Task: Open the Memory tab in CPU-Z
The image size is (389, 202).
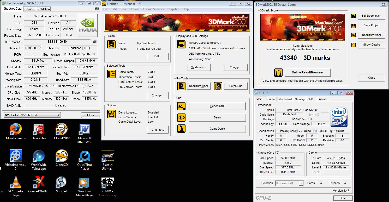Action: 300,99
